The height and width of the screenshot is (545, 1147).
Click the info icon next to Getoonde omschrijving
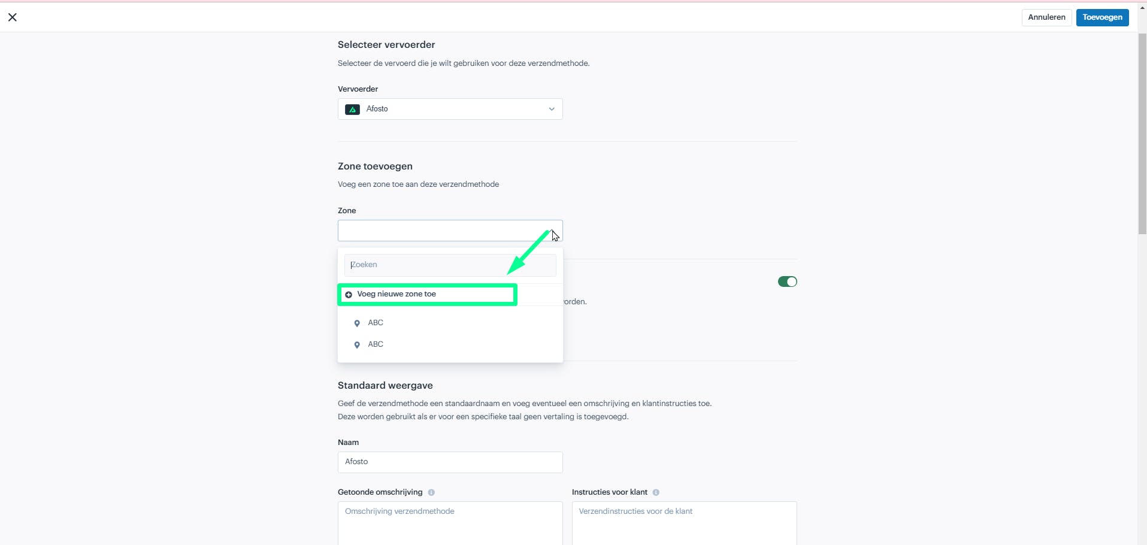(x=431, y=492)
